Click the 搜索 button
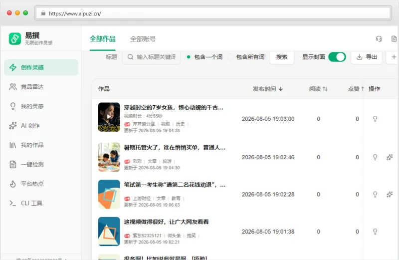The width and height of the screenshot is (399, 260). 282,57
